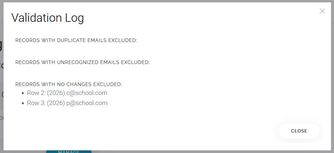Screen dimensions: 334x153
Task: Click the CLOSE button
Action: click(x=299, y=131)
